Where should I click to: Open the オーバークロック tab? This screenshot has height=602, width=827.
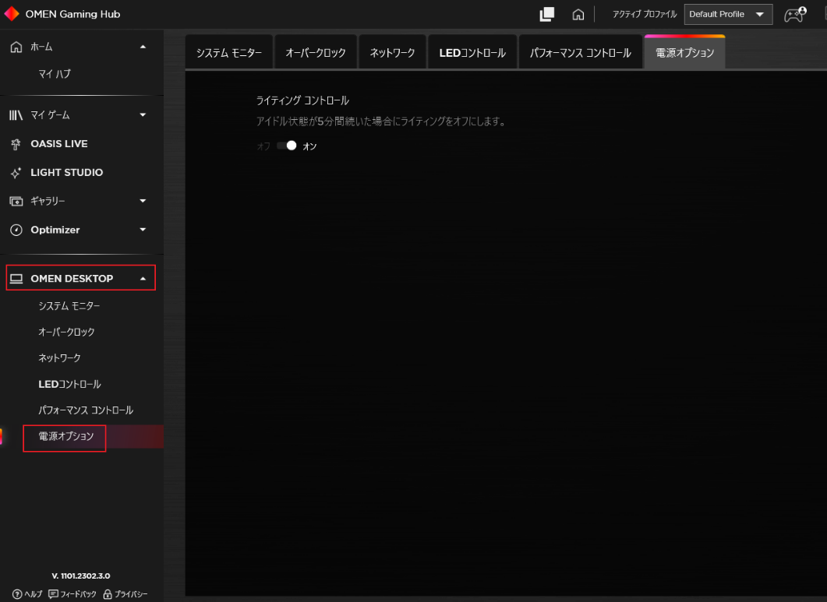(x=316, y=52)
